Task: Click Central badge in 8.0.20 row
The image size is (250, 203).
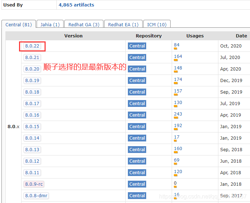Action: click(x=137, y=69)
